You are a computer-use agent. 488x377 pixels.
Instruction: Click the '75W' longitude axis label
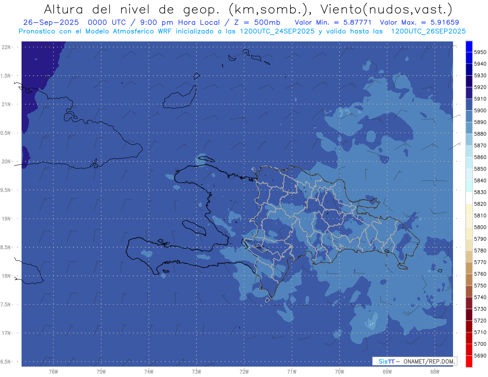point(101,371)
